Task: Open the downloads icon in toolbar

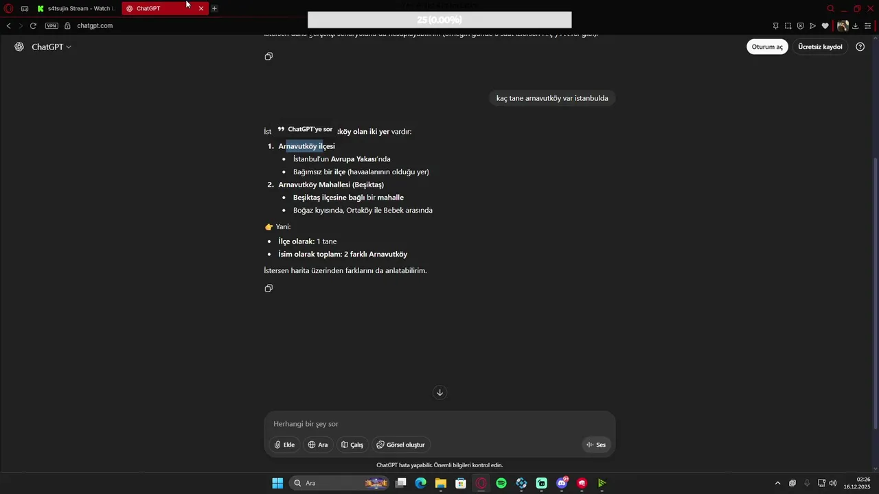Action: coord(855,26)
